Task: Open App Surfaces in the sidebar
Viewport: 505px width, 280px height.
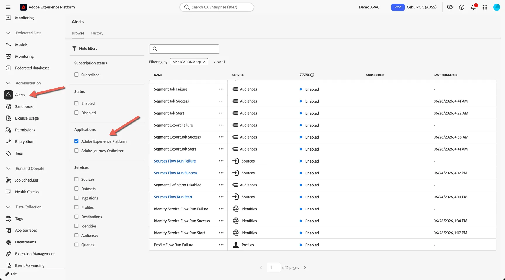Action: click(x=26, y=230)
